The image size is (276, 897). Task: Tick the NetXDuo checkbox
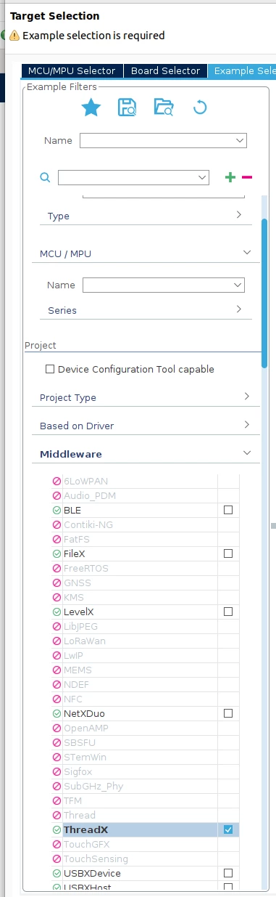228,713
